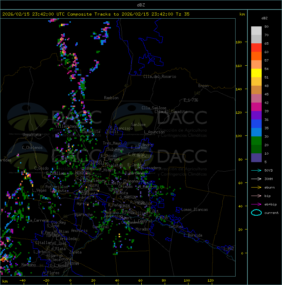Click the Lomas_Blancas location label
The image size is (282, 285).
point(195,210)
